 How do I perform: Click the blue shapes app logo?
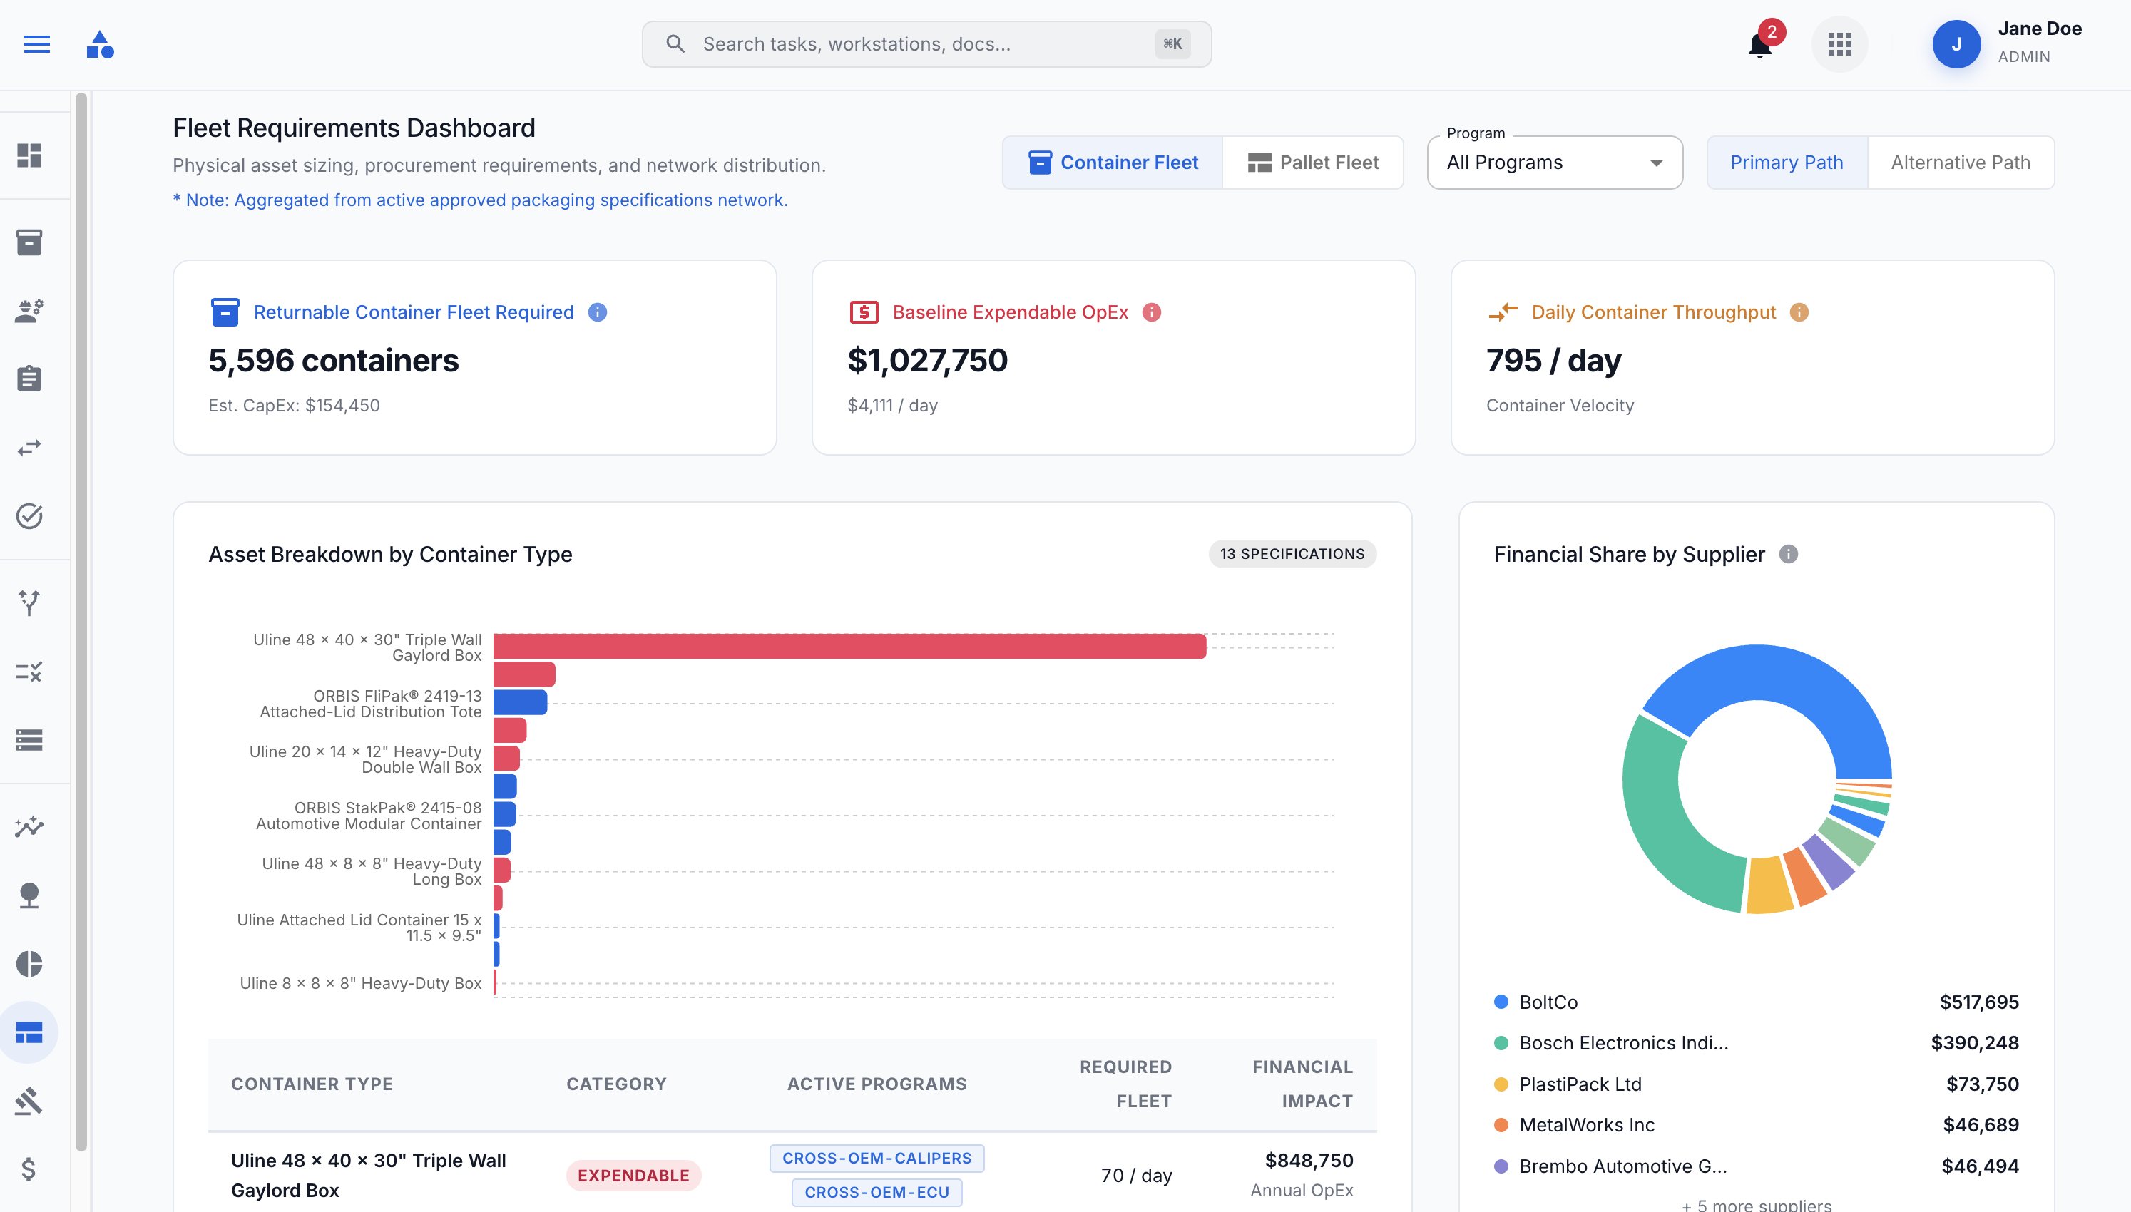click(100, 44)
